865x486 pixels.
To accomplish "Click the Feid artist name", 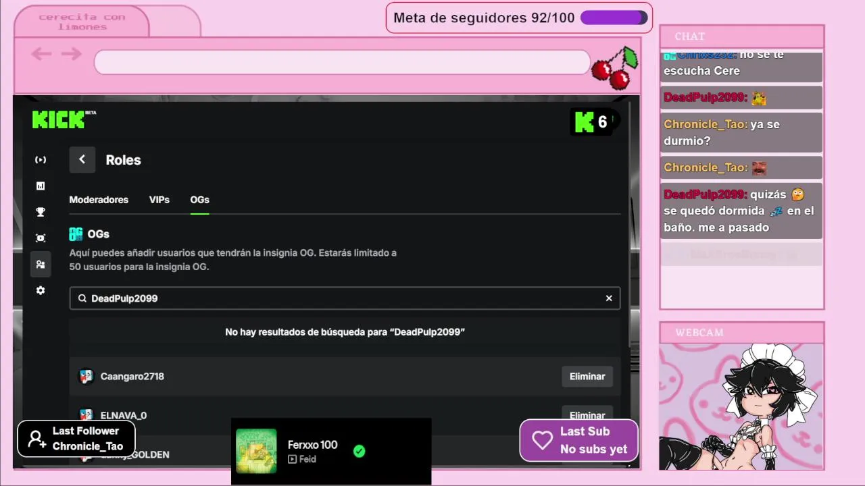I will (307, 460).
